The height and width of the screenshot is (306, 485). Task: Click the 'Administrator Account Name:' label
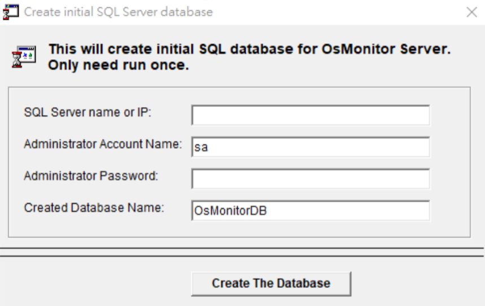click(103, 144)
